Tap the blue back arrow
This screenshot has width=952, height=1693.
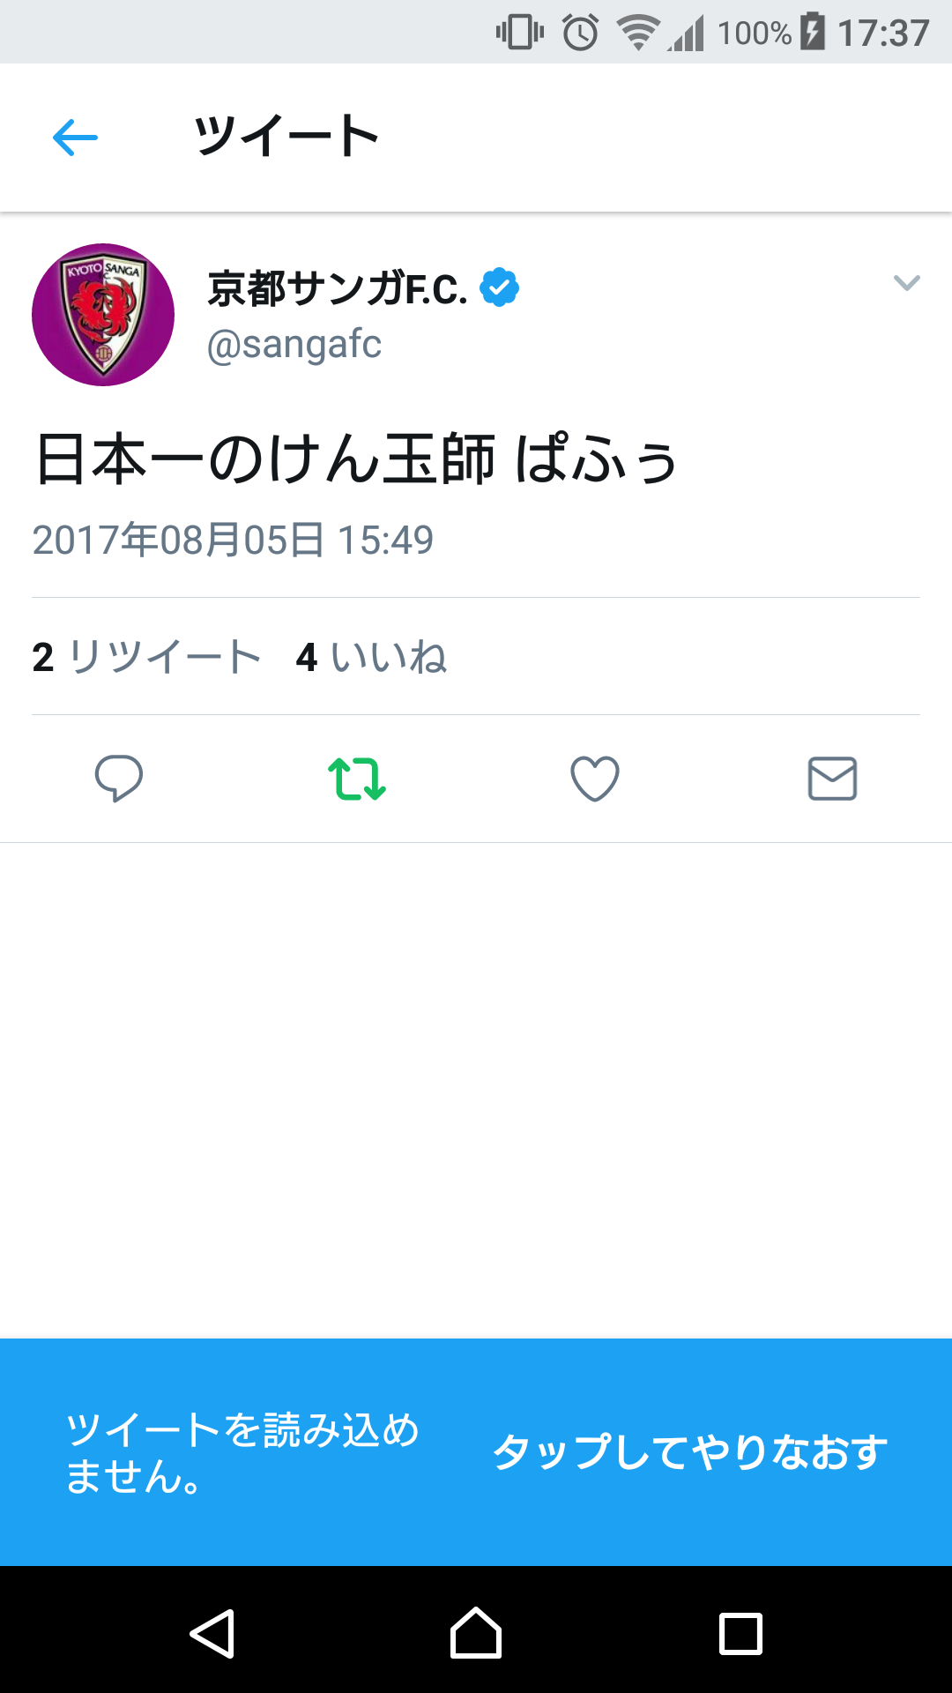tap(75, 138)
